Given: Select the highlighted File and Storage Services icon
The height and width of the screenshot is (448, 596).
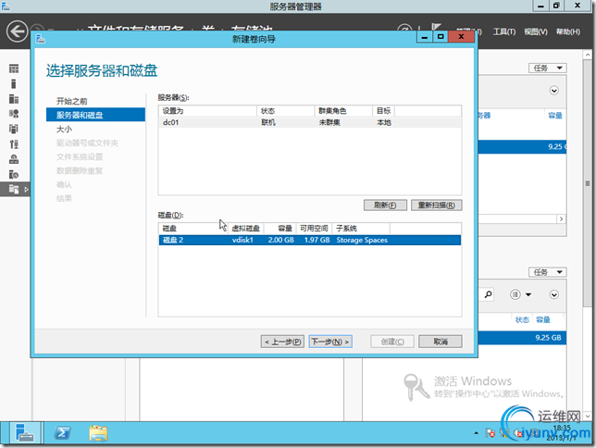Looking at the screenshot, I should pyautogui.click(x=14, y=189).
